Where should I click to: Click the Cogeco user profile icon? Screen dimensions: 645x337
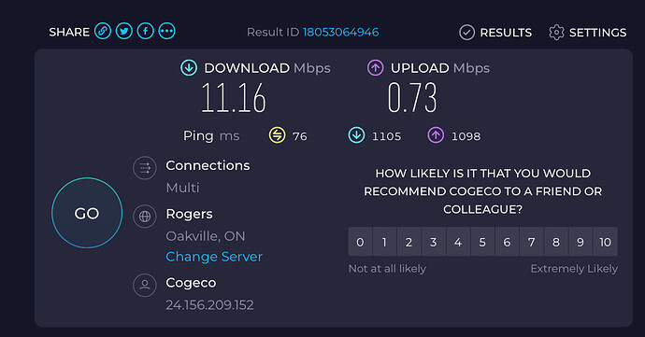coord(145,285)
